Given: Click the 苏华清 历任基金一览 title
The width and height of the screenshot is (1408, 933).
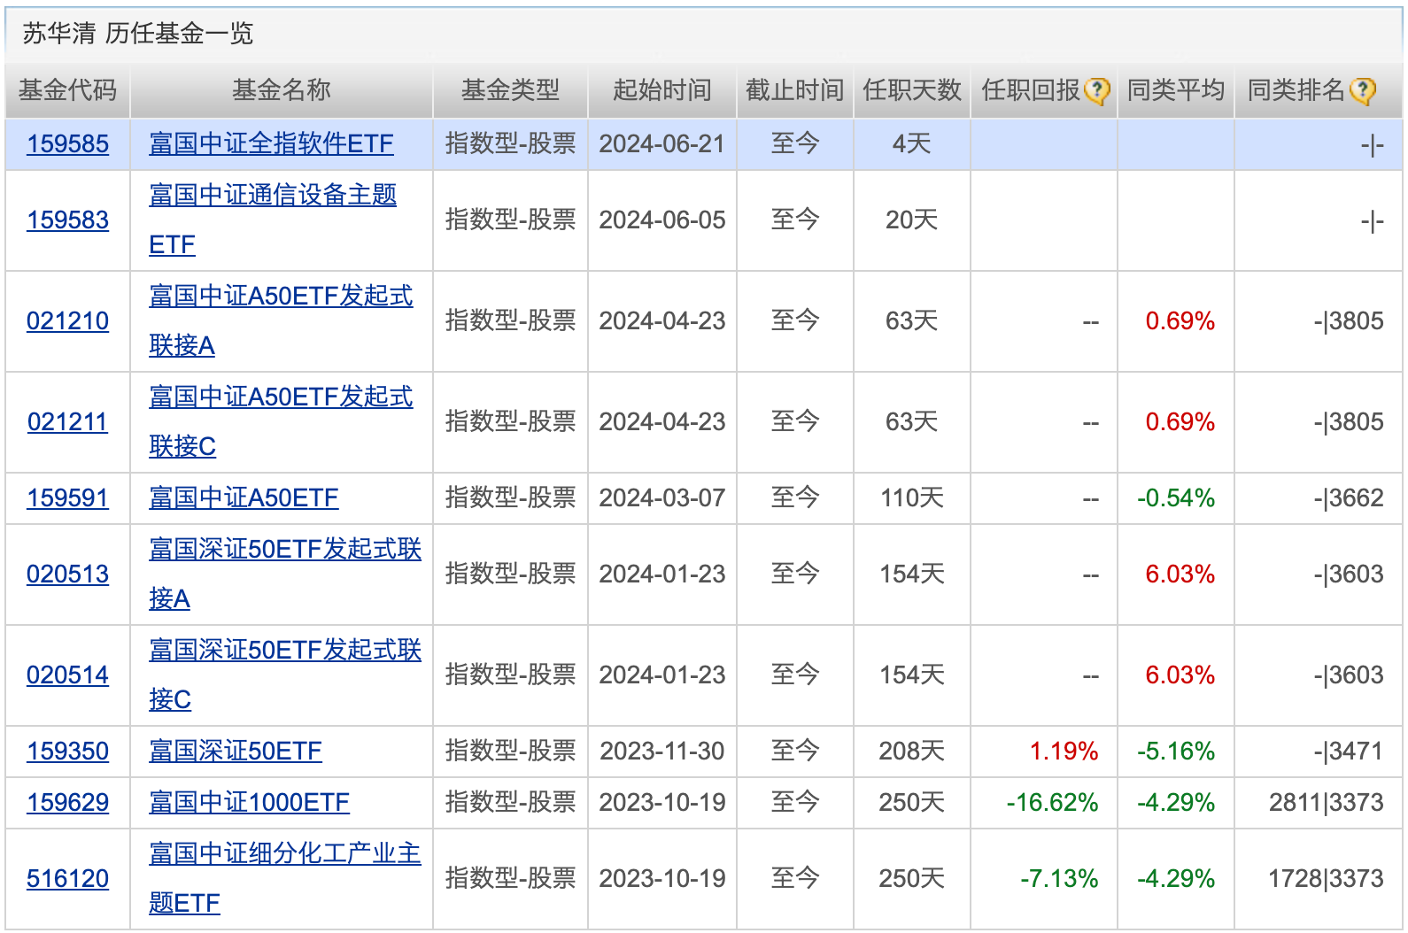Looking at the screenshot, I should pyautogui.click(x=138, y=34).
